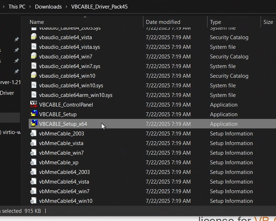The height and width of the screenshot is (221, 276).
Task: Select file name VBCABLE_ControlPanel
Action: pos(66,105)
